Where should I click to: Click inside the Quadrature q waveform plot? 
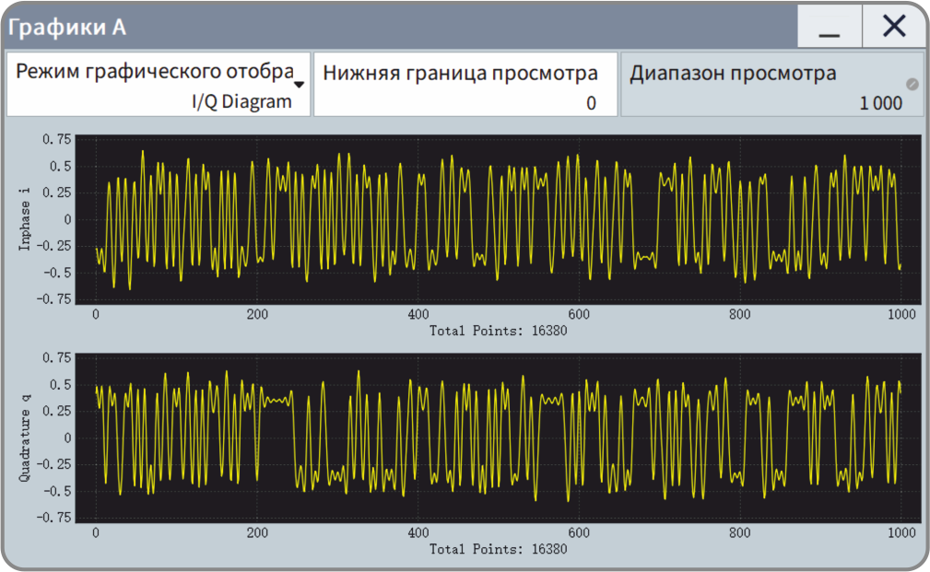pos(499,438)
